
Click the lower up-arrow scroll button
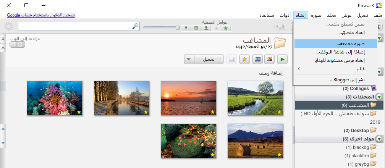pos(3,128)
